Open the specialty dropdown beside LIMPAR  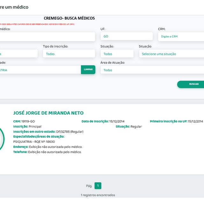(40, 70)
